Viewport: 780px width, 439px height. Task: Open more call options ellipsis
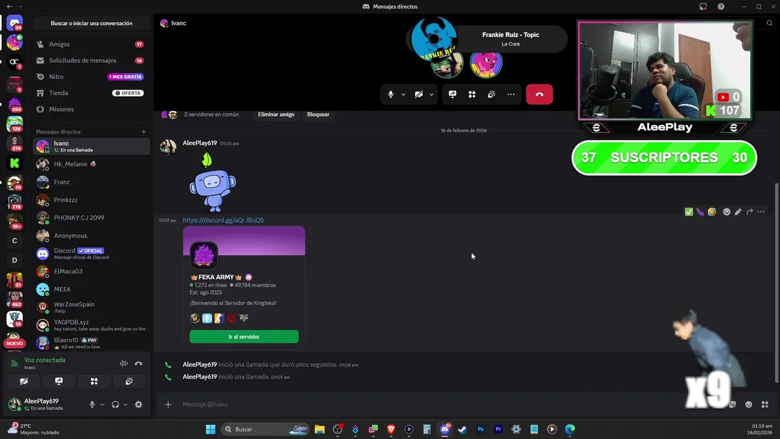coord(511,95)
